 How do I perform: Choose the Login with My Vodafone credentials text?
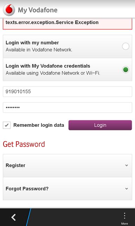pos(48,66)
